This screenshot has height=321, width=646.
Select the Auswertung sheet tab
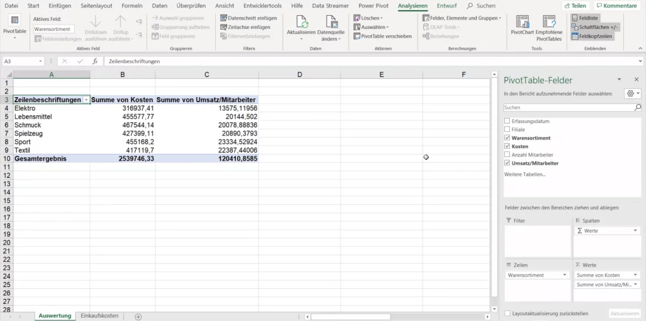55,316
